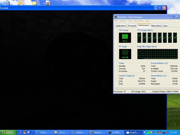Click the Physical Memory Available value
The width and height of the screenshot is (180, 135).
point(174,69)
